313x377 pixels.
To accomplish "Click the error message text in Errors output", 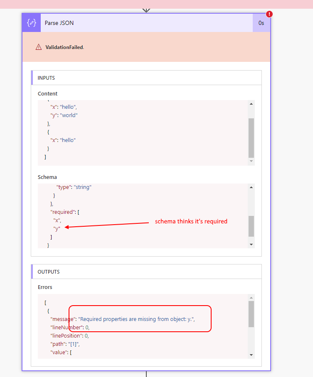I will pos(137,319).
